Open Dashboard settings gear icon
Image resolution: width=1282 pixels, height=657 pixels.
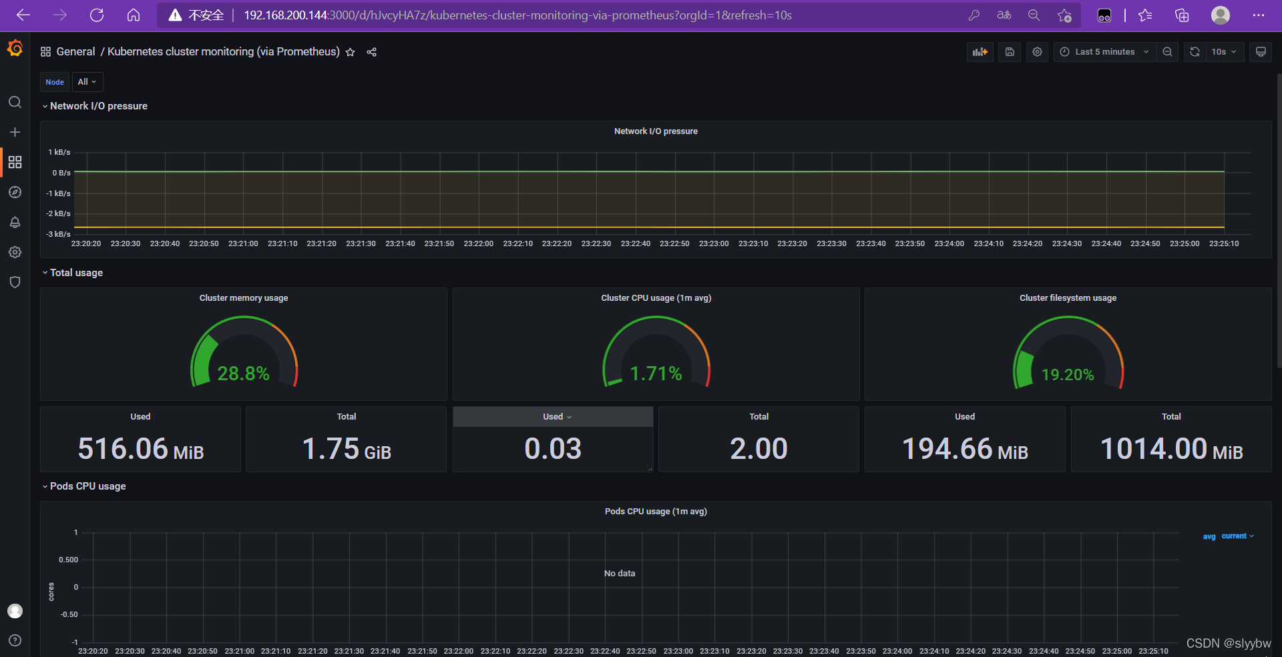1037,52
